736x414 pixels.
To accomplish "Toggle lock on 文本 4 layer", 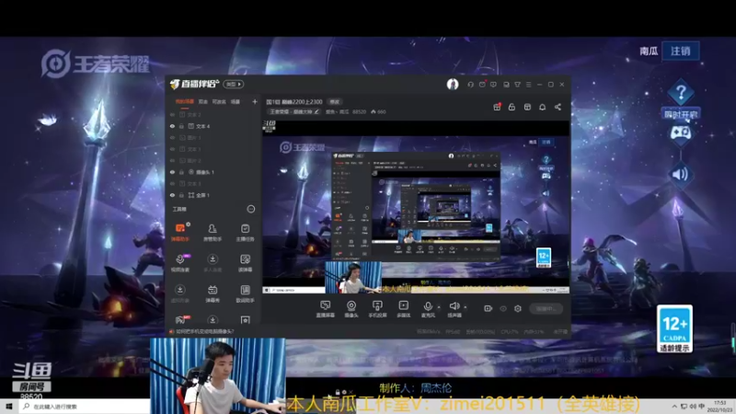I will click(x=181, y=126).
